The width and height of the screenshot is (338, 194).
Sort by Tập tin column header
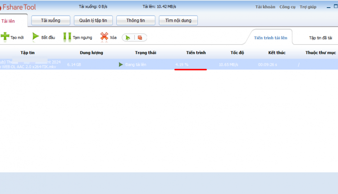27,53
